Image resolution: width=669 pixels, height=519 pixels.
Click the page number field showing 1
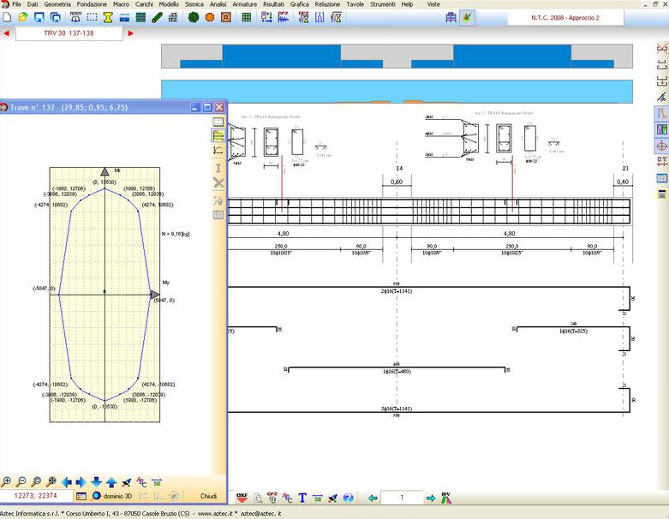pyautogui.click(x=401, y=497)
